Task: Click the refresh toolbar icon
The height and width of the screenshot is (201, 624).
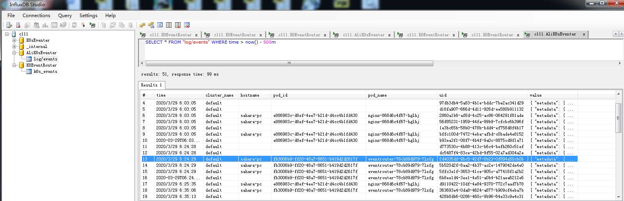Action: point(74,25)
